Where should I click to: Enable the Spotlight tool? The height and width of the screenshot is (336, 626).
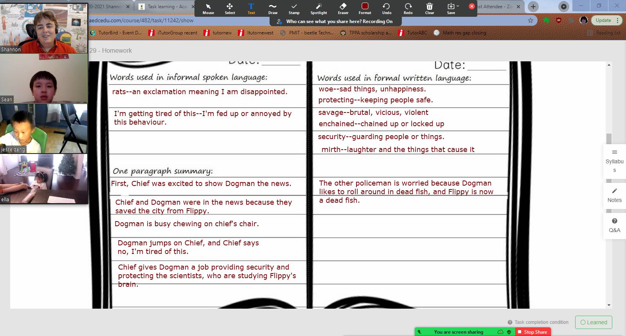319,8
